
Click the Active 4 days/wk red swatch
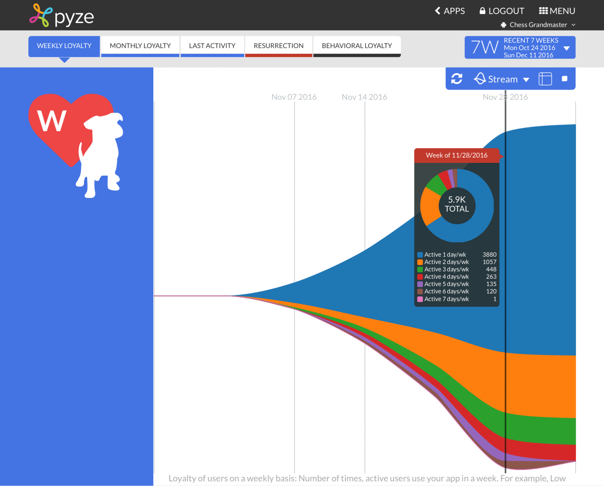pyautogui.click(x=420, y=277)
